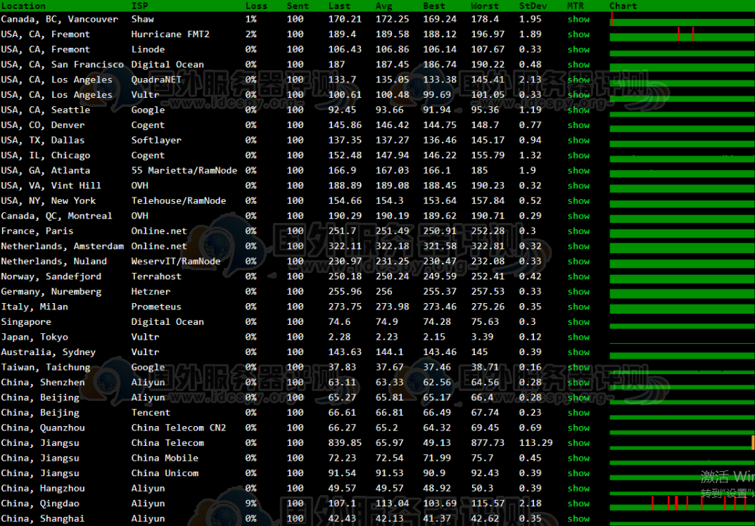Screen dimensions: 755x526
Task: Select the "55 Marietta/RamNode" ISP cell
Action: (x=184, y=170)
